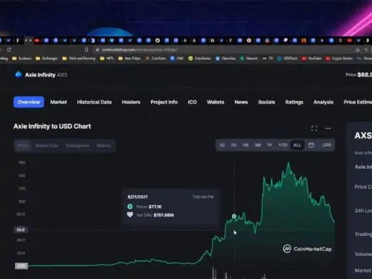Click the Axie Infinity coin logo

pos(19,74)
